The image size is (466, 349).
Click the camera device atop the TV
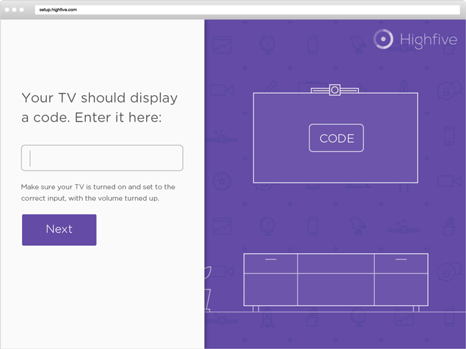[x=335, y=90]
